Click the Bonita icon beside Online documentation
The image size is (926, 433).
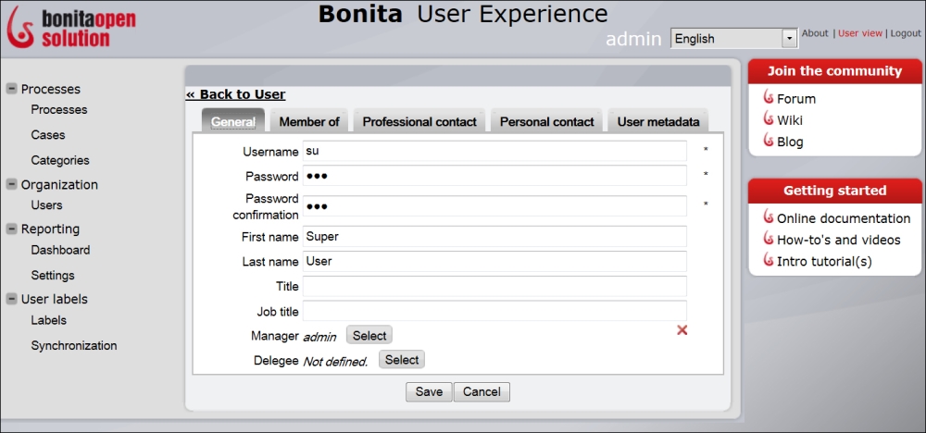coord(769,216)
